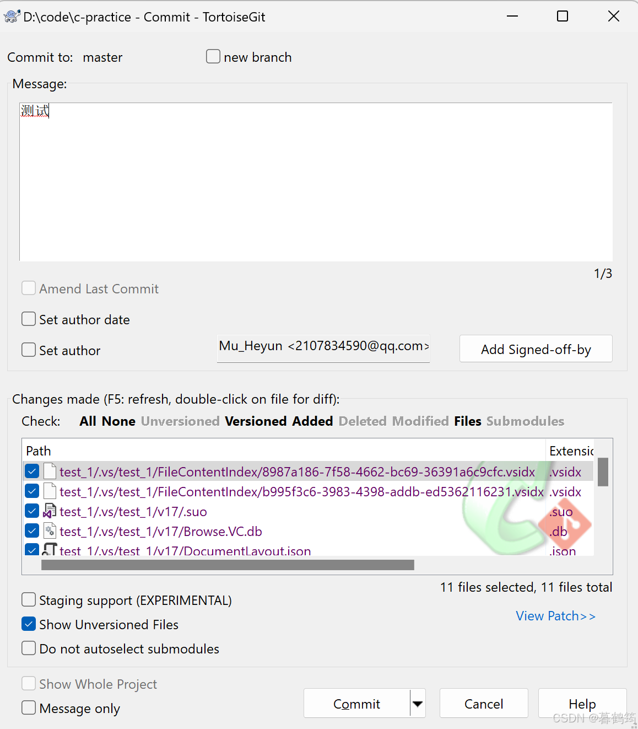The height and width of the screenshot is (729, 638).
Task: Click the master branch name
Action: click(x=102, y=57)
